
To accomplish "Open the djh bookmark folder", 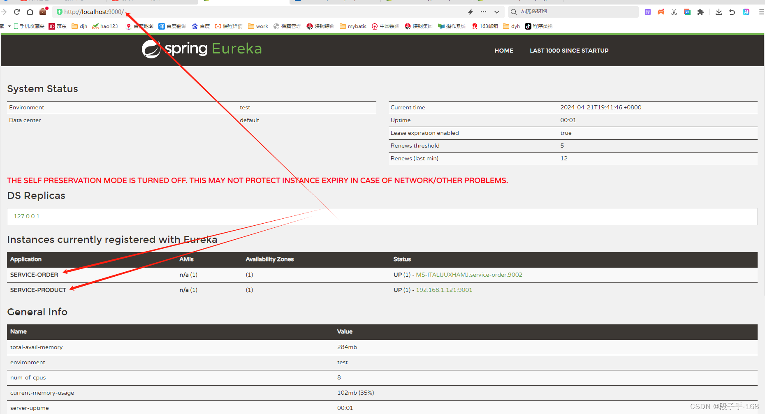I will [x=79, y=26].
